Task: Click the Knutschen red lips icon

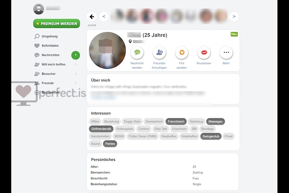Action: pyautogui.click(x=204, y=53)
